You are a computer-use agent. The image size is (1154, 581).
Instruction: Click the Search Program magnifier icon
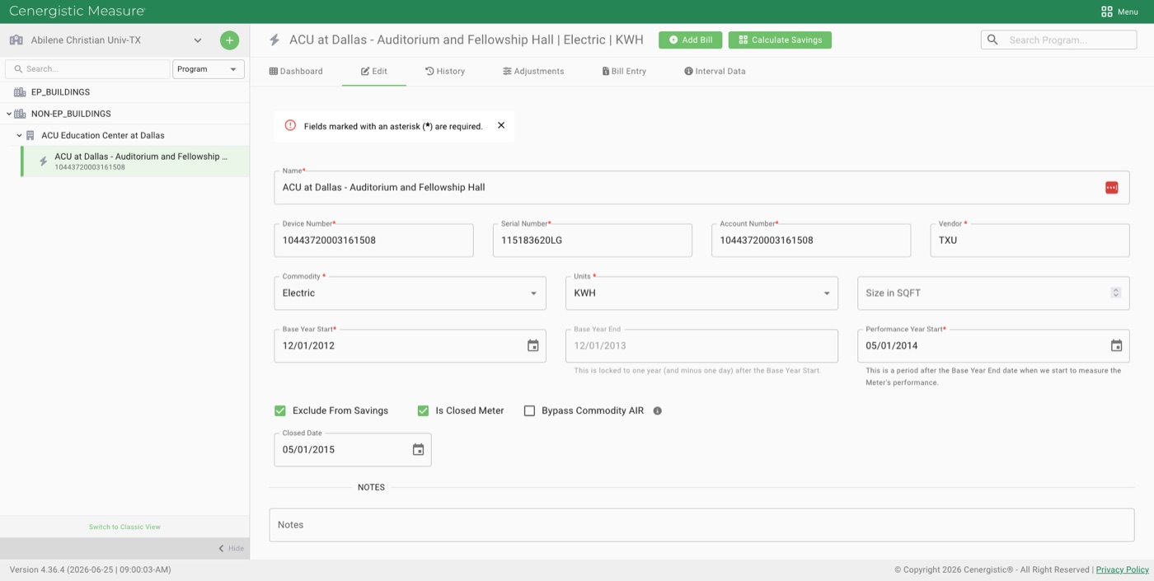point(992,40)
